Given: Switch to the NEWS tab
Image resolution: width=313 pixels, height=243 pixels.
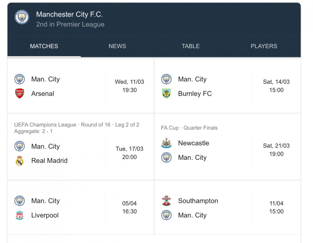Looking at the screenshot, I should pyautogui.click(x=117, y=46).
